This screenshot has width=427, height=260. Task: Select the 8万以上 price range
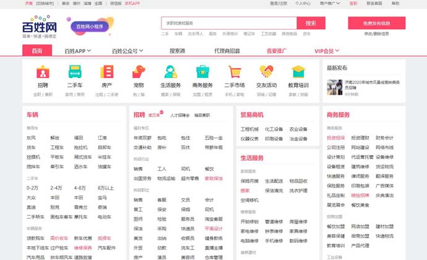pos(106,188)
